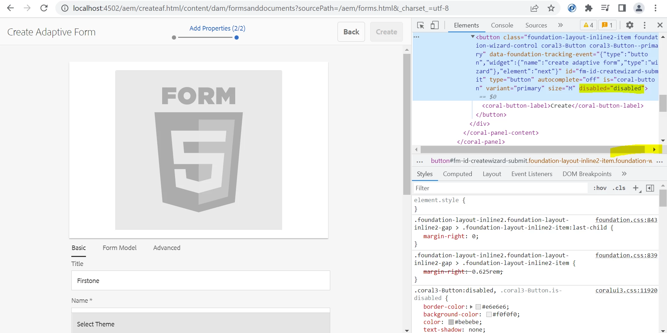Image resolution: width=667 pixels, height=333 pixels.
Task: Show more style pane tabs
Action: [624, 174]
